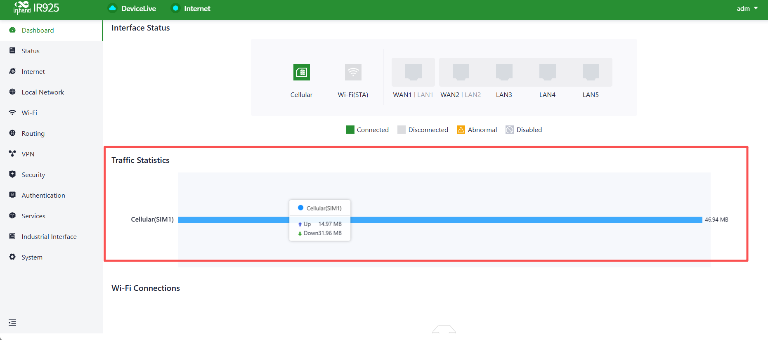
Task: Open the adm user dropdown
Action: [x=747, y=8]
